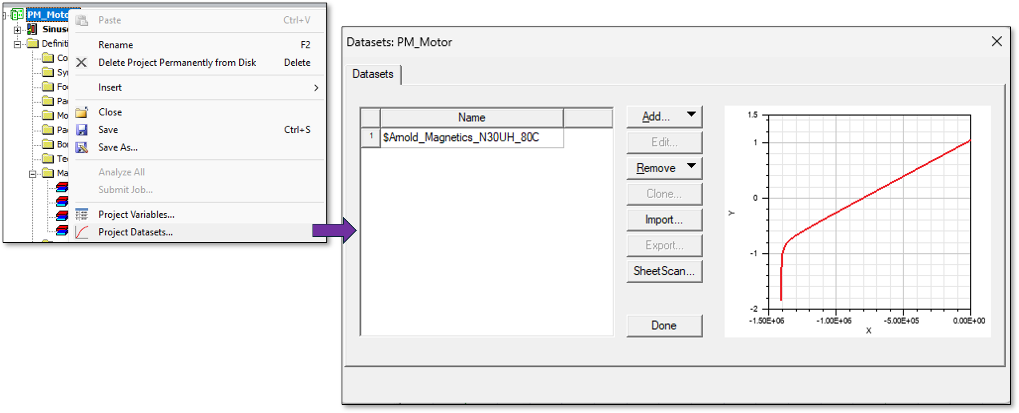The width and height of the screenshot is (1019, 413).
Task: Click the Done button
Action: click(x=664, y=325)
